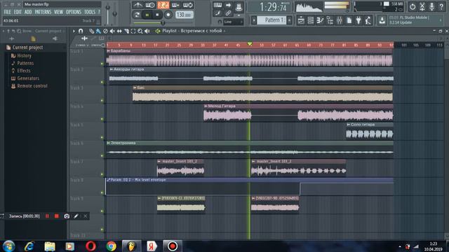Toggle the 3.2 countdown before recording
Screen dimensions: 449x252
click(x=163, y=5)
